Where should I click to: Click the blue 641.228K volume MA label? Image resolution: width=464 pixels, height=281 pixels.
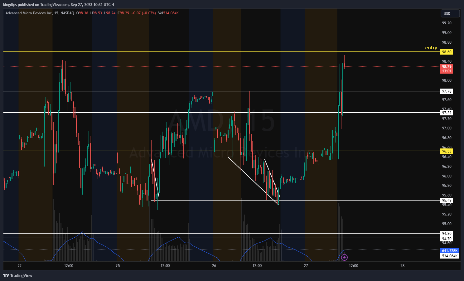click(450, 251)
